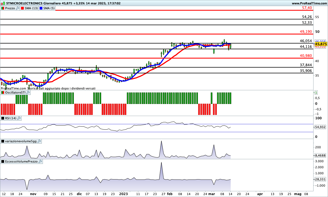Select the Prezzo indicator label
Image resolution: width=328 pixels, height=197 pixels.
tap(10, 8)
